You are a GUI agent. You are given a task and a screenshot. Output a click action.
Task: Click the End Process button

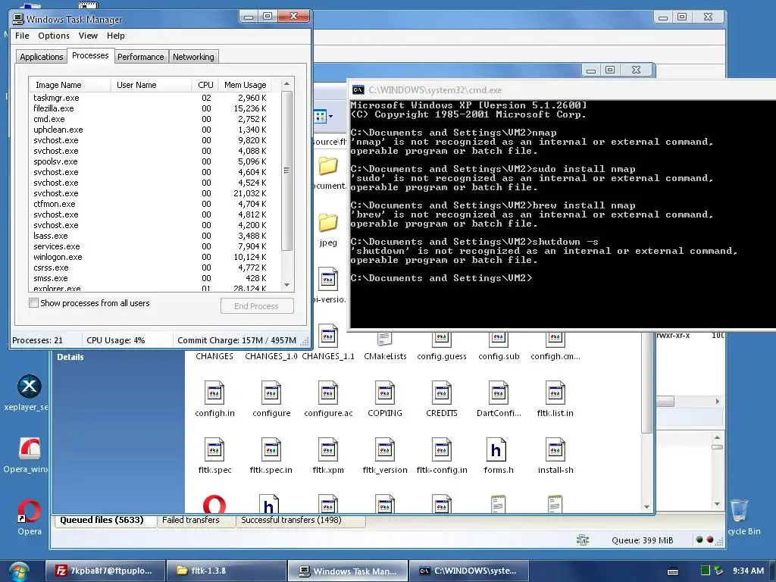257,306
